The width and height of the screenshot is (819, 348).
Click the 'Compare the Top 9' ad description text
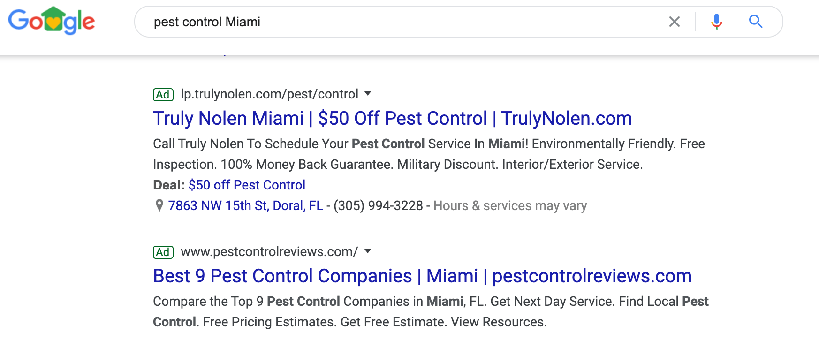click(x=431, y=311)
